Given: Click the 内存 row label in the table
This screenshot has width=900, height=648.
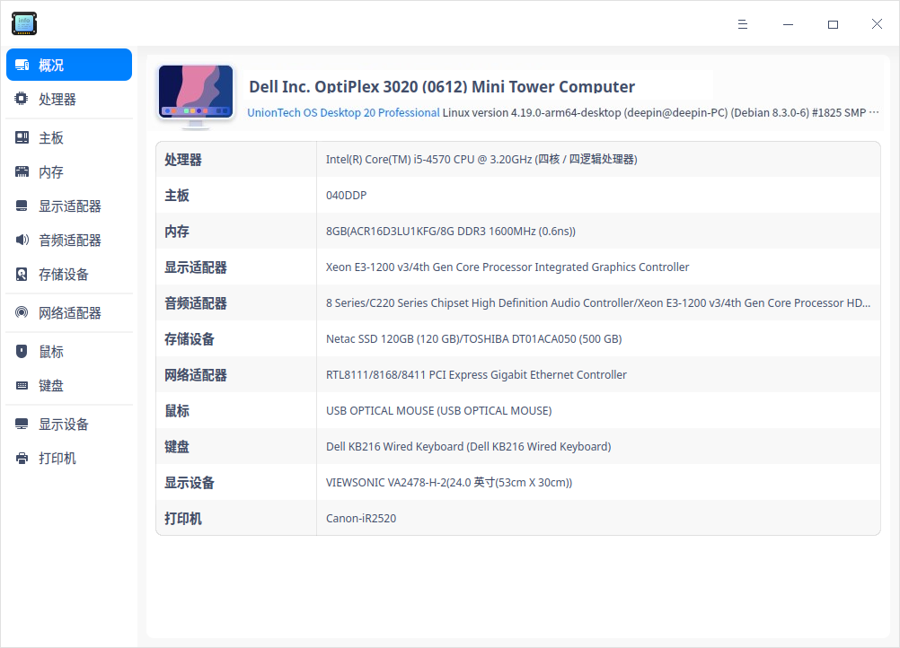Looking at the screenshot, I should [177, 231].
